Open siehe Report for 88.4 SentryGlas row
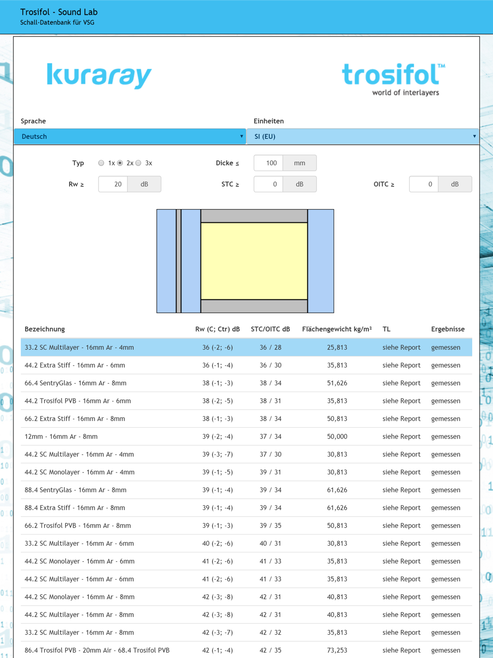Viewport: 493px width, 658px height. [401, 490]
